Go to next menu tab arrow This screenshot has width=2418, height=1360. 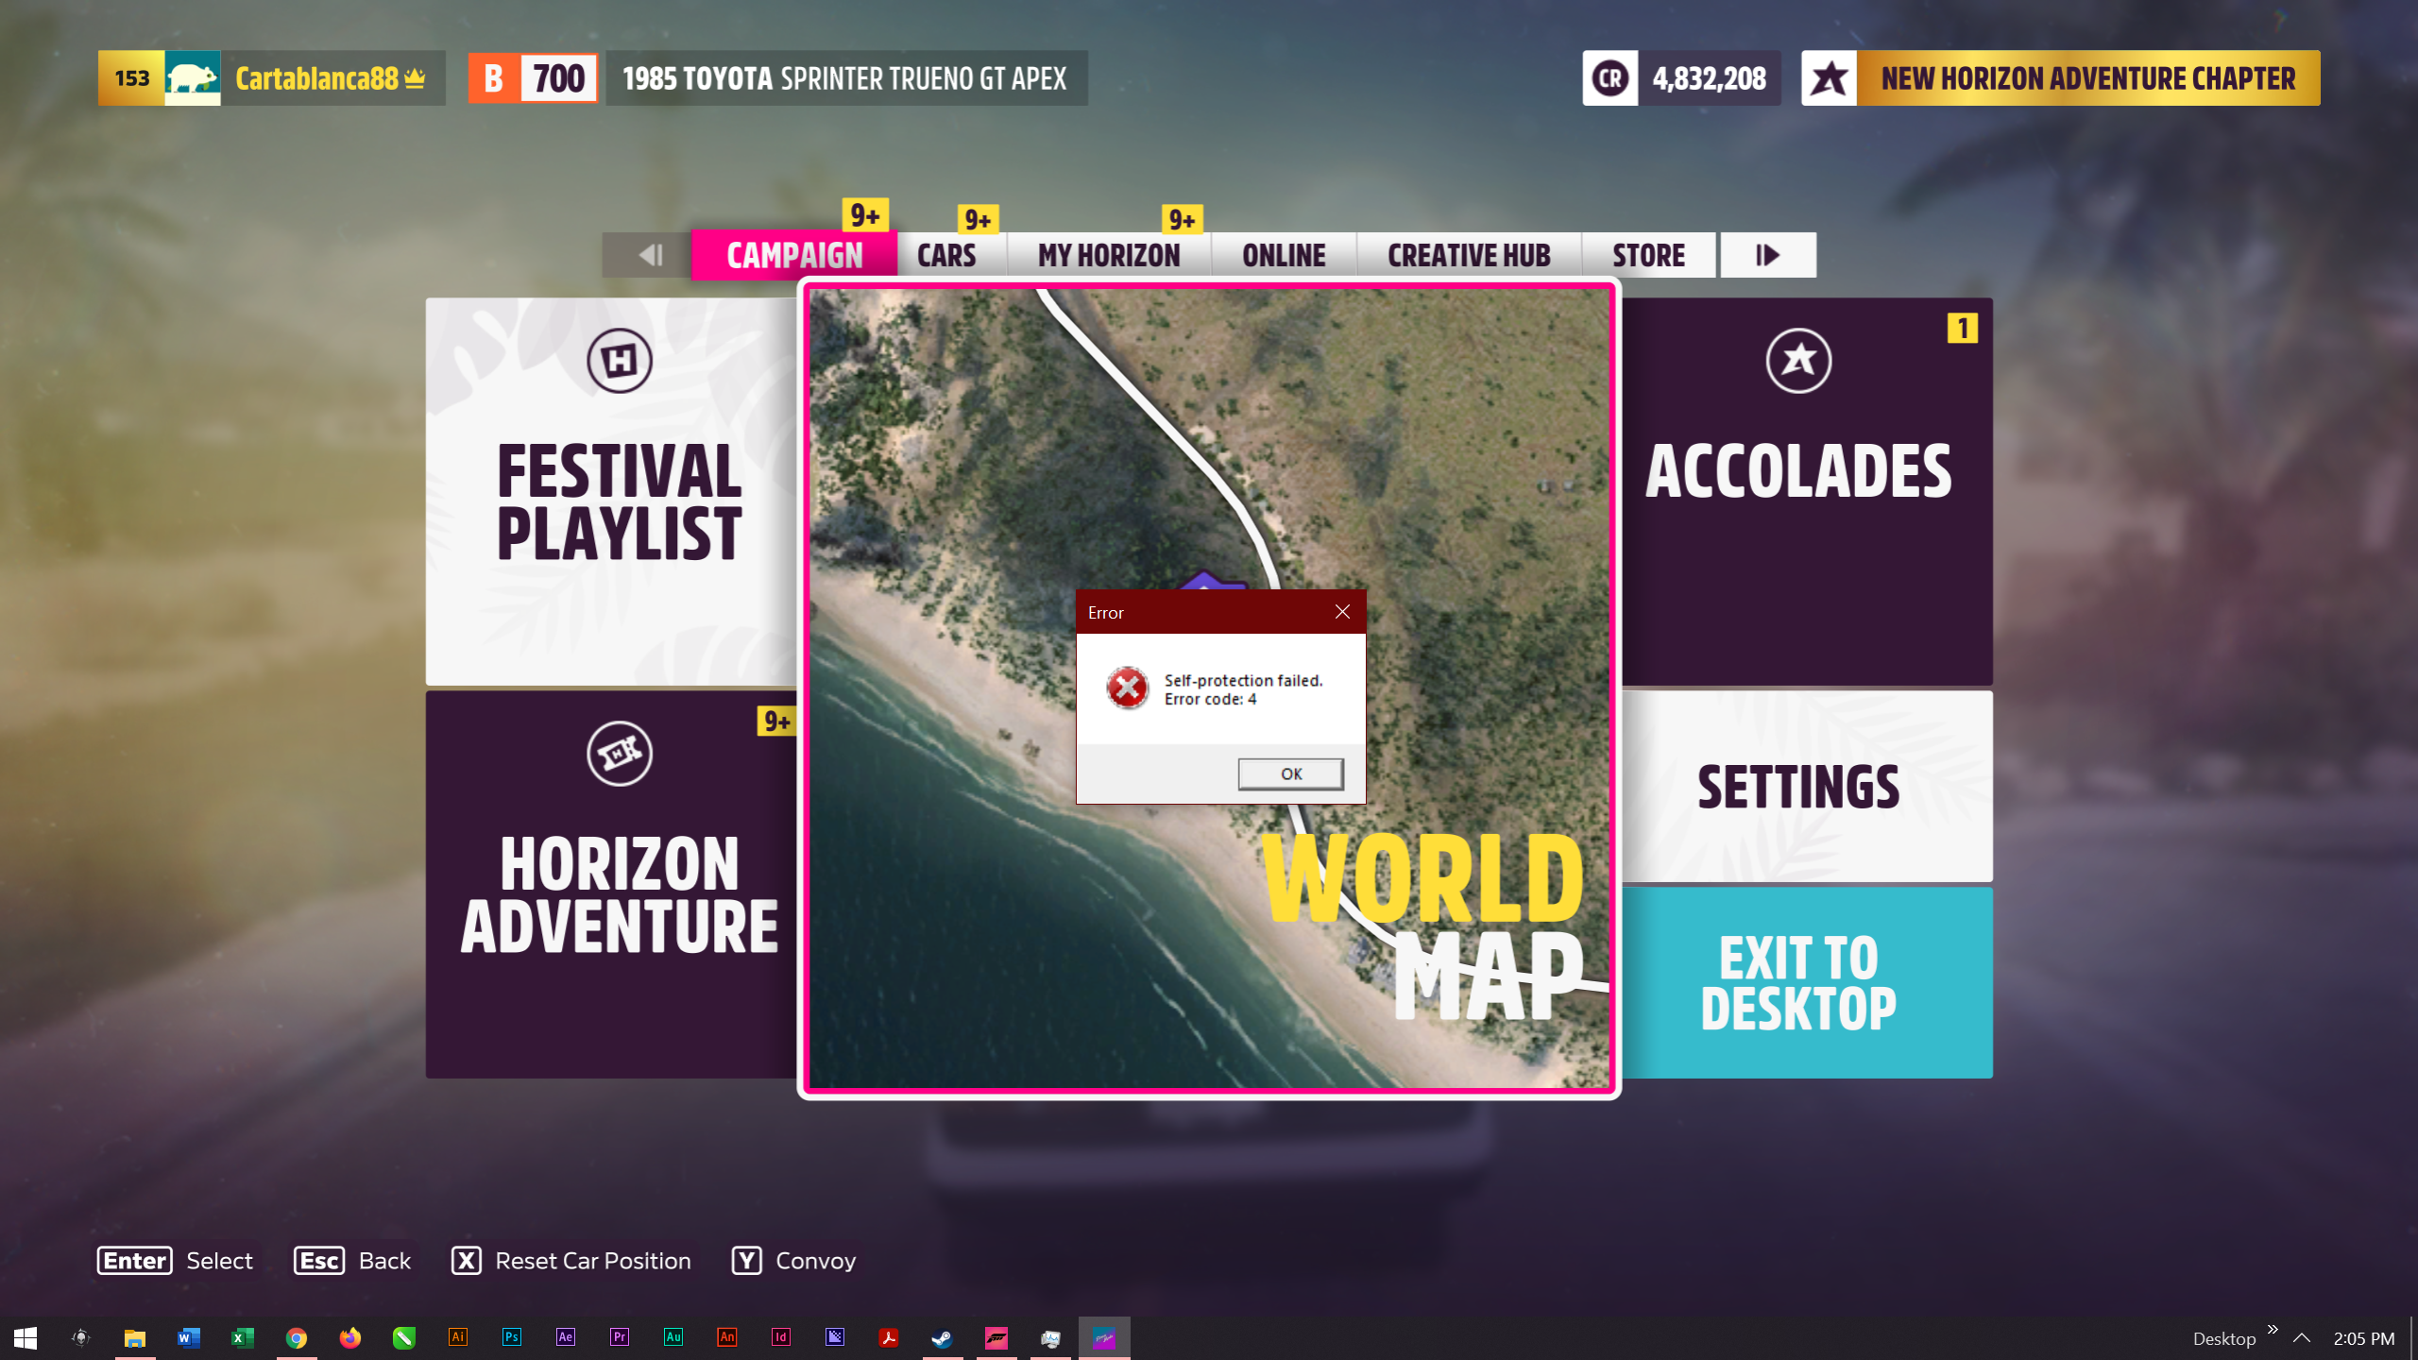[1766, 255]
